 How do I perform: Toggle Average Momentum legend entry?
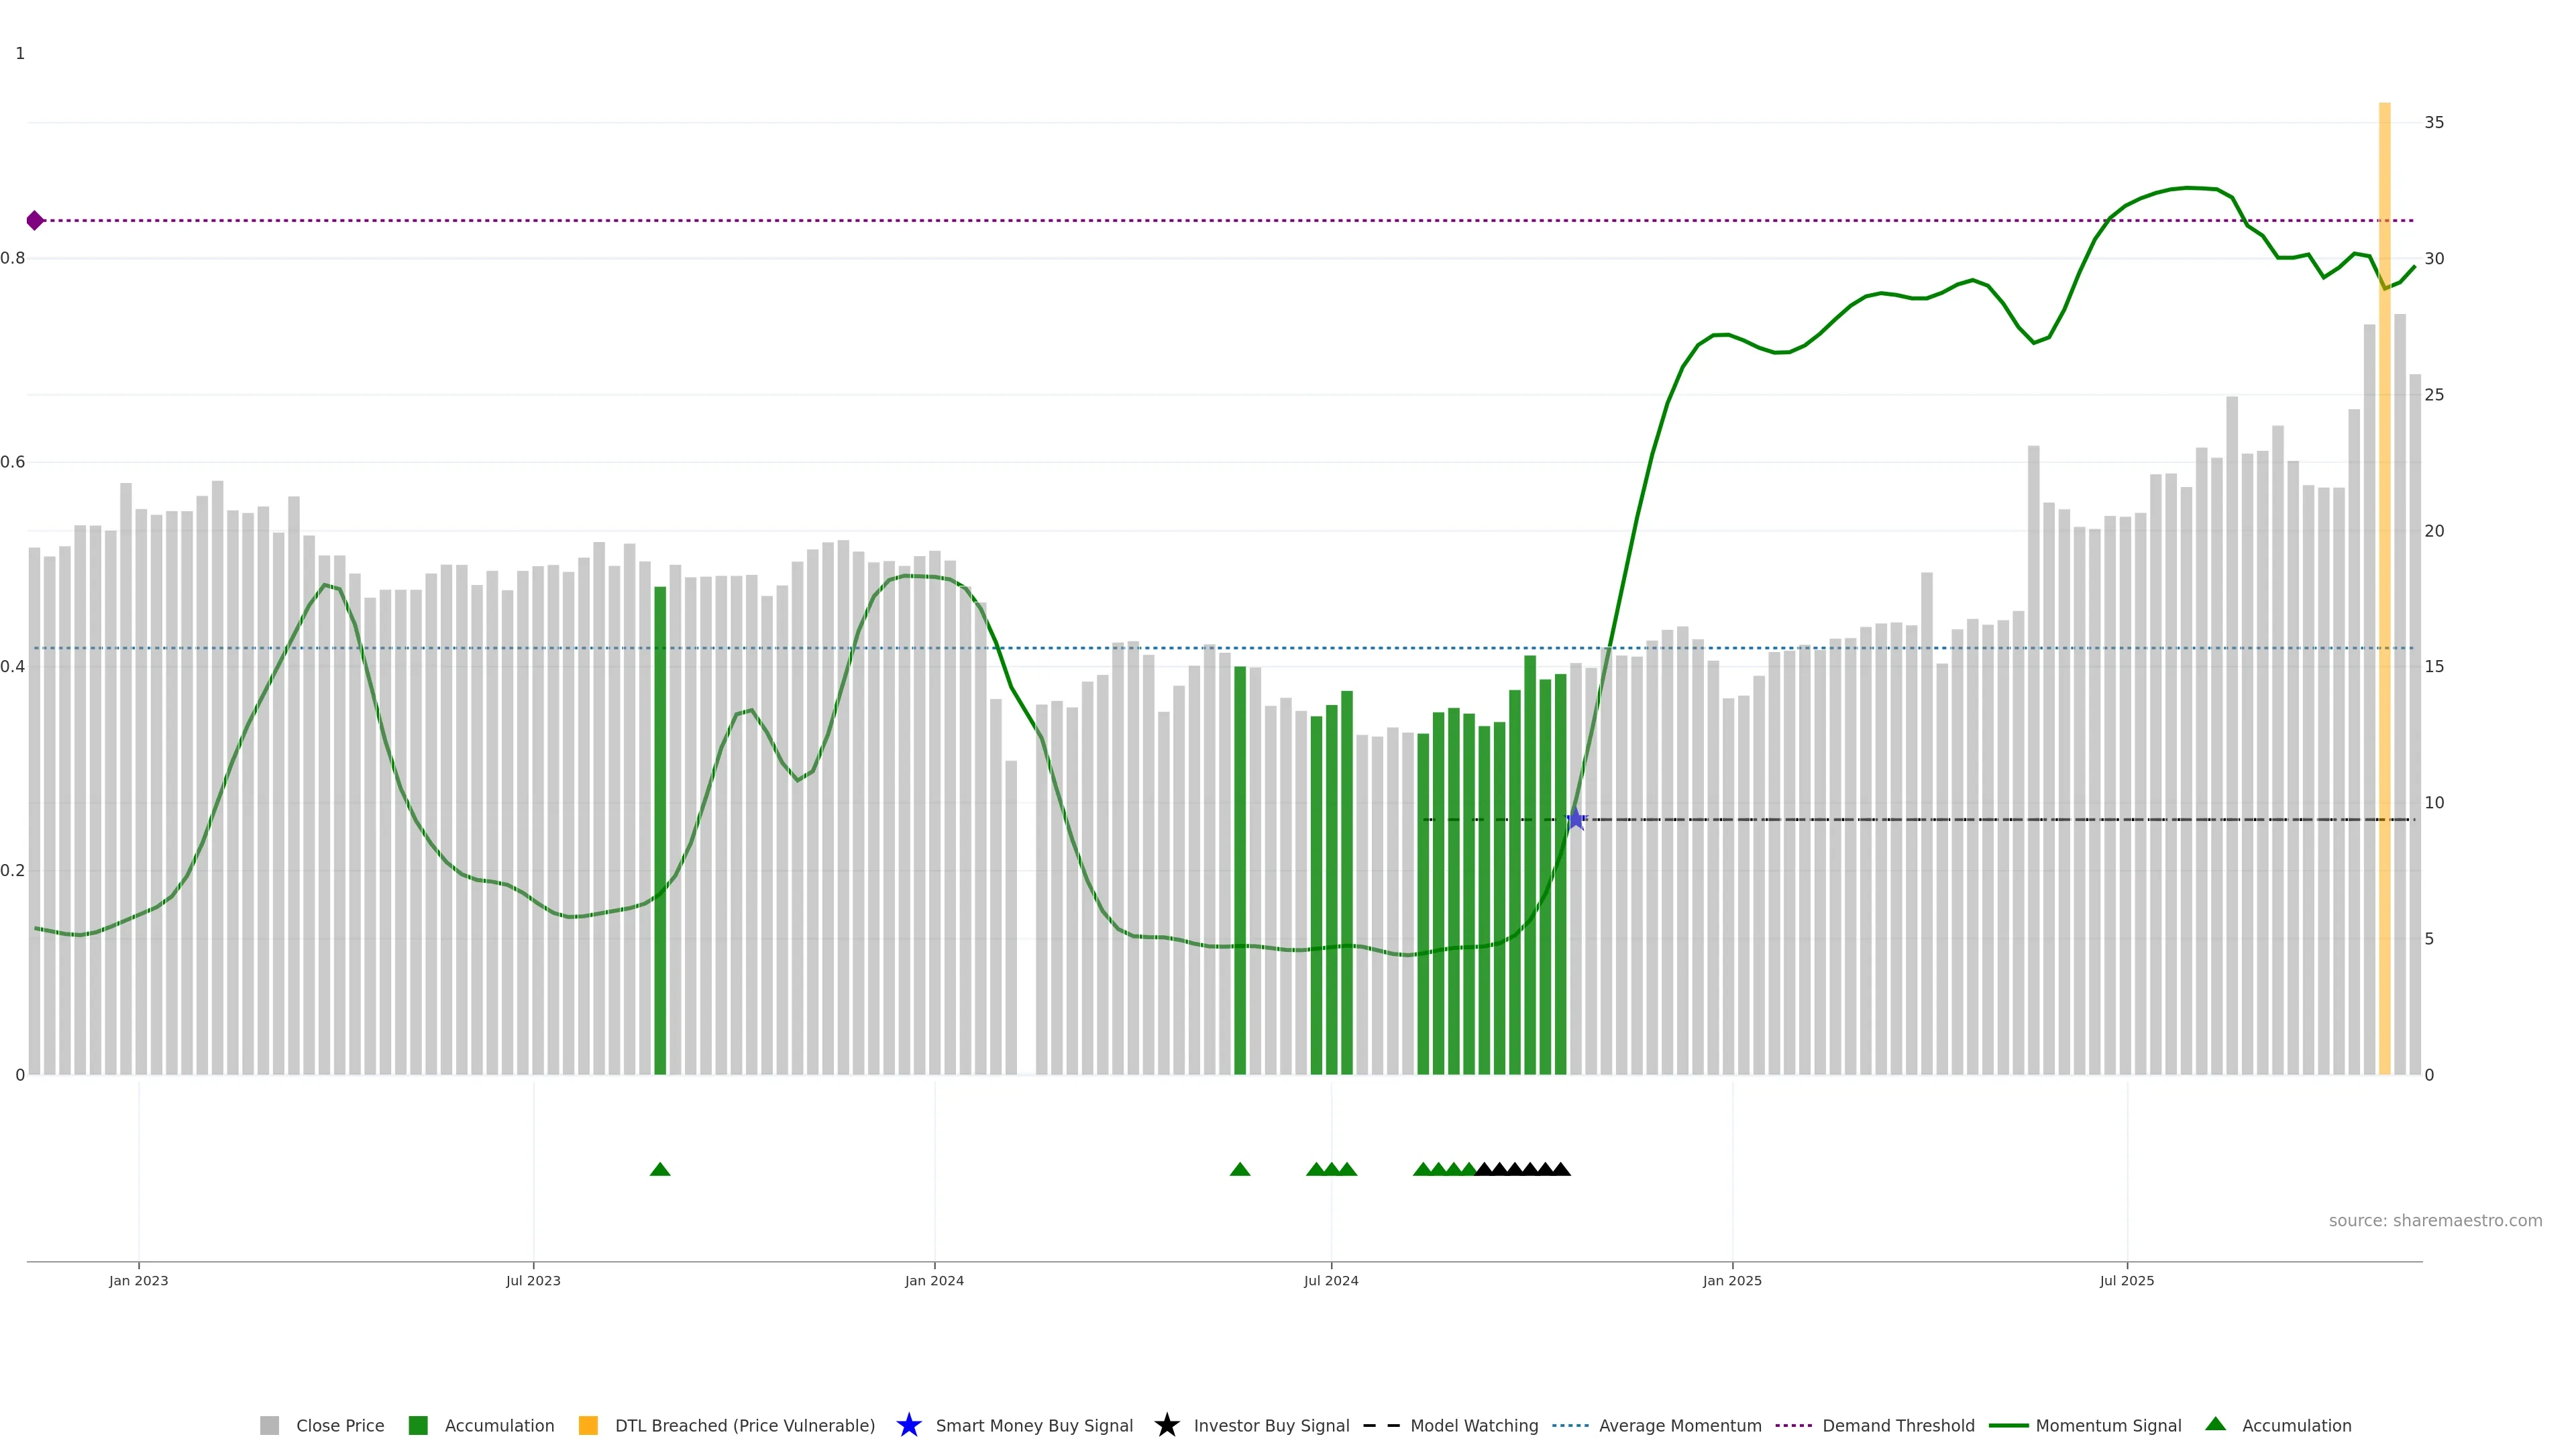pyautogui.click(x=1679, y=1425)
